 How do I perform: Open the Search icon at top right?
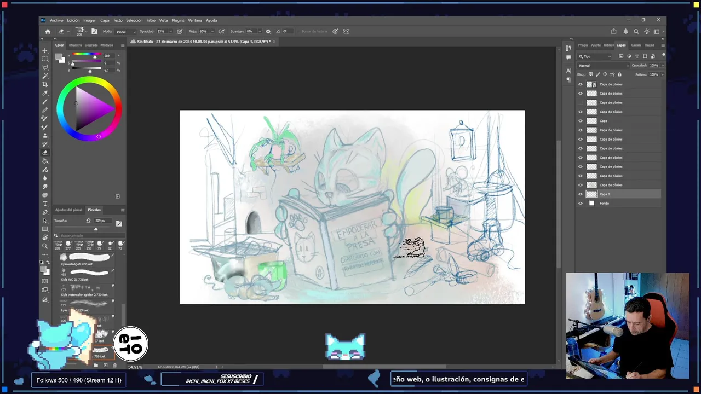[x=636, y=31]
